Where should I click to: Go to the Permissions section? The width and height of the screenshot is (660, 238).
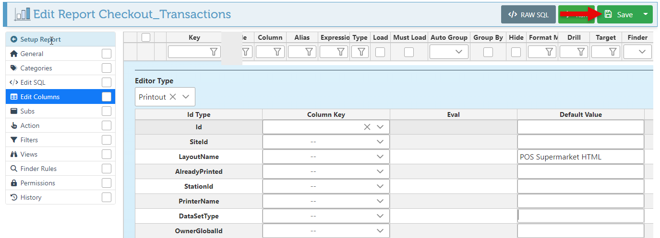click(x=37, y=183)
